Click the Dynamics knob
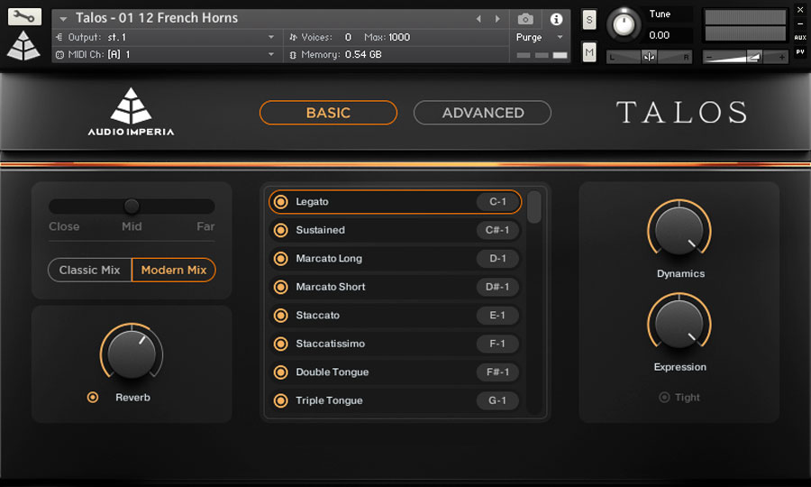The width and height of the screenshot is (811, 487). [679, 231]
